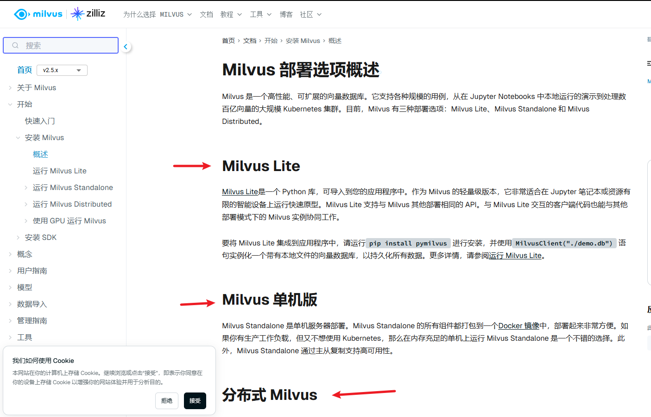The width and height of the screenshot is (651, 417).
Task: Select 概述 in the sidebar
Action: pos(40,154)
